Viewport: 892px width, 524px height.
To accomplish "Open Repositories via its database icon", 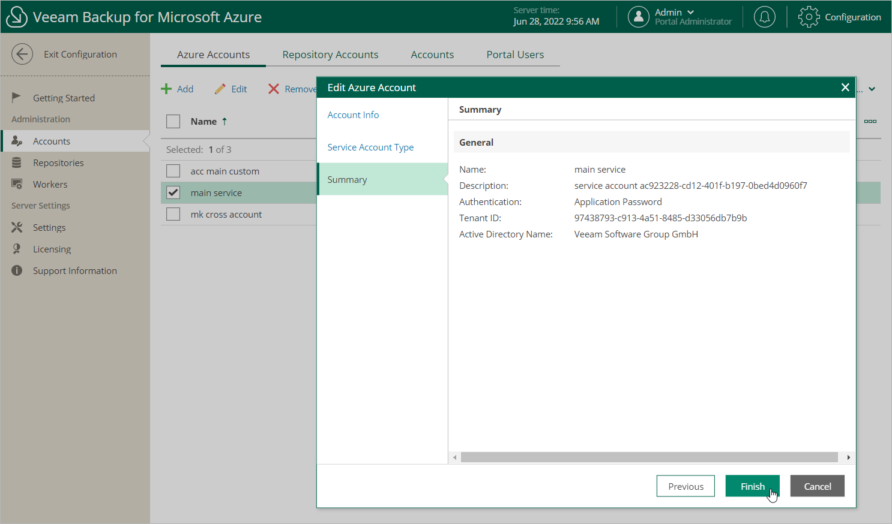I will (x=17, y=162).
